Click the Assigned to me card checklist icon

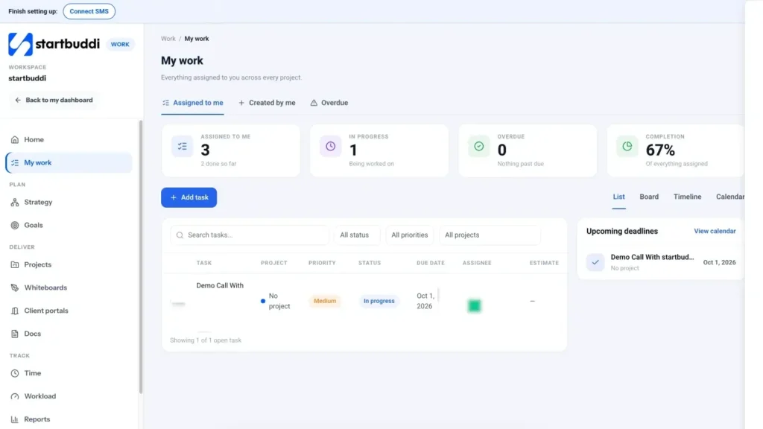click(x=182, y=147)
